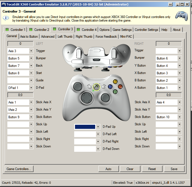Image resolution: width=192 pixels, height=187 pixels.
Task: Click the gamepad icon in header
Action: point(181,17)
